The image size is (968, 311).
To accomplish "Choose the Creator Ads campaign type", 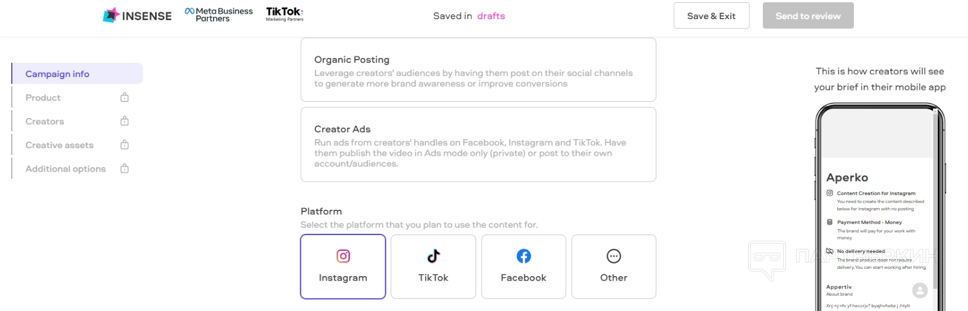I will click(478, 145).
